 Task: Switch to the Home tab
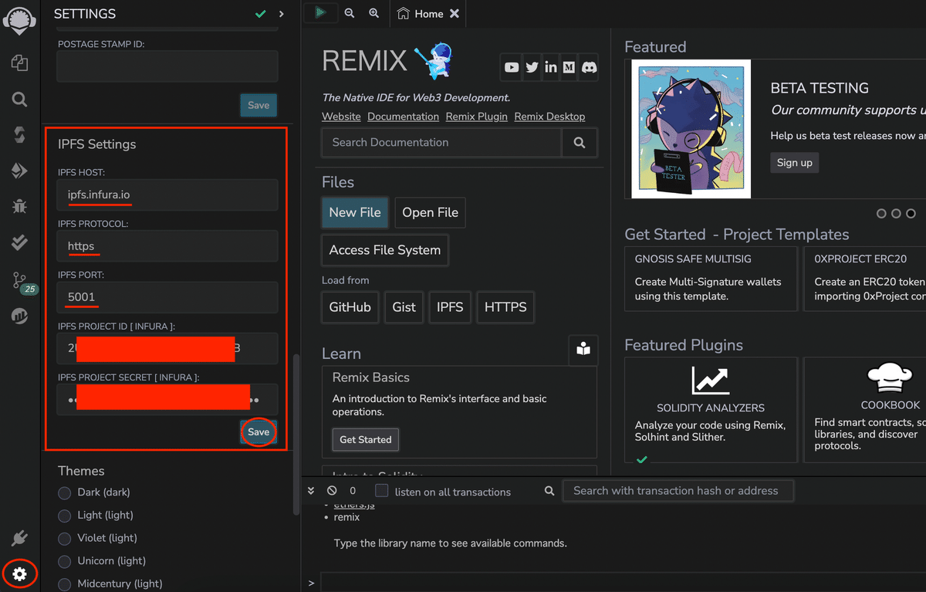point(421,14)
